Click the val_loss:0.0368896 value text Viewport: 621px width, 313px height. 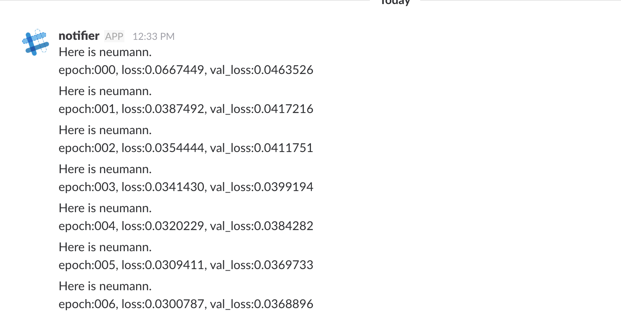click(262, 304)
